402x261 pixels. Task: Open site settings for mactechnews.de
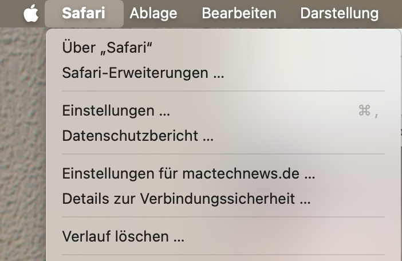(223, 173)
